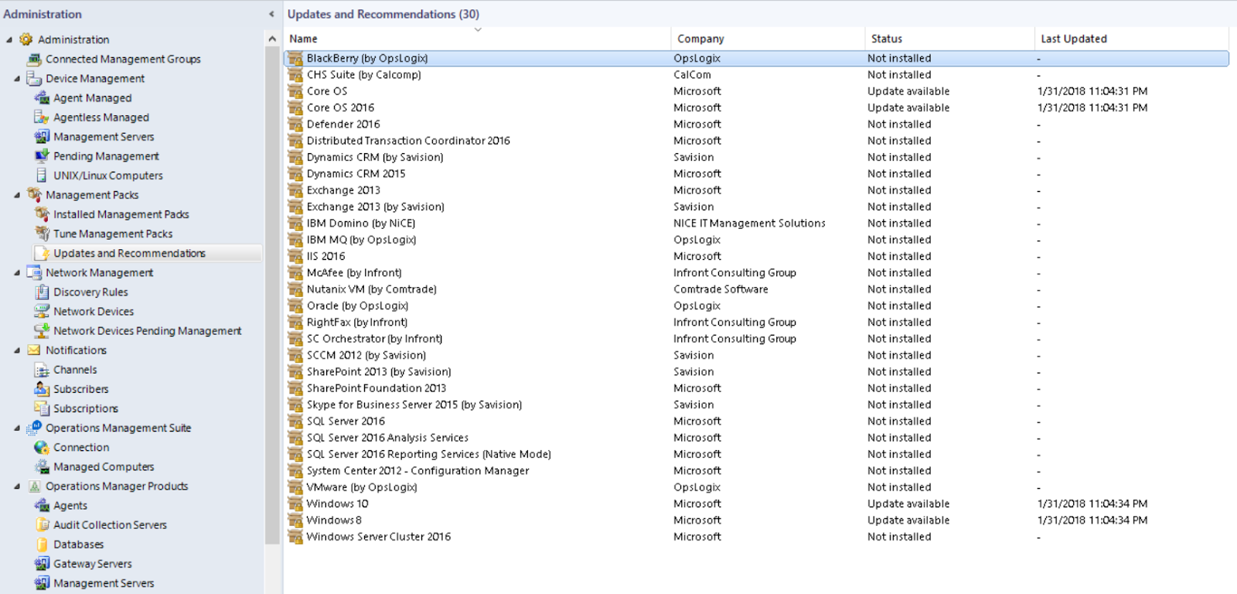Select Nutanix VM (by Comtrade) row
Screen dimensions: 1237x594
coord(756,289)
